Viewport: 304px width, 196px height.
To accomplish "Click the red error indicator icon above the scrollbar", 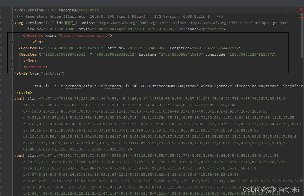I will point(301,9).
